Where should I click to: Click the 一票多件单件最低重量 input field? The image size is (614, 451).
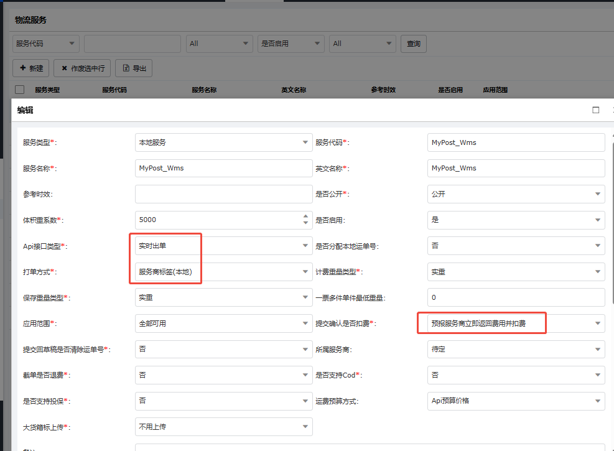coord(516,297)
